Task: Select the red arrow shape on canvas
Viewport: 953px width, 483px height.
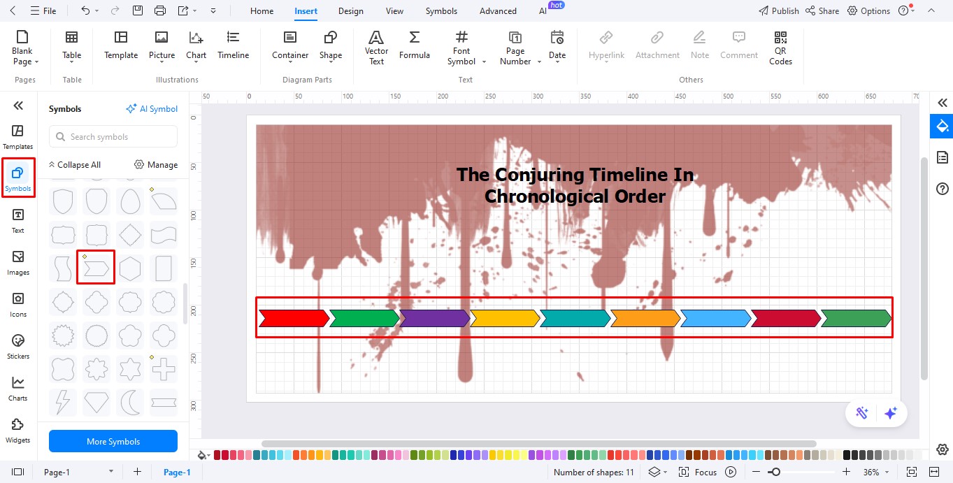Action: tap(294, 318)
